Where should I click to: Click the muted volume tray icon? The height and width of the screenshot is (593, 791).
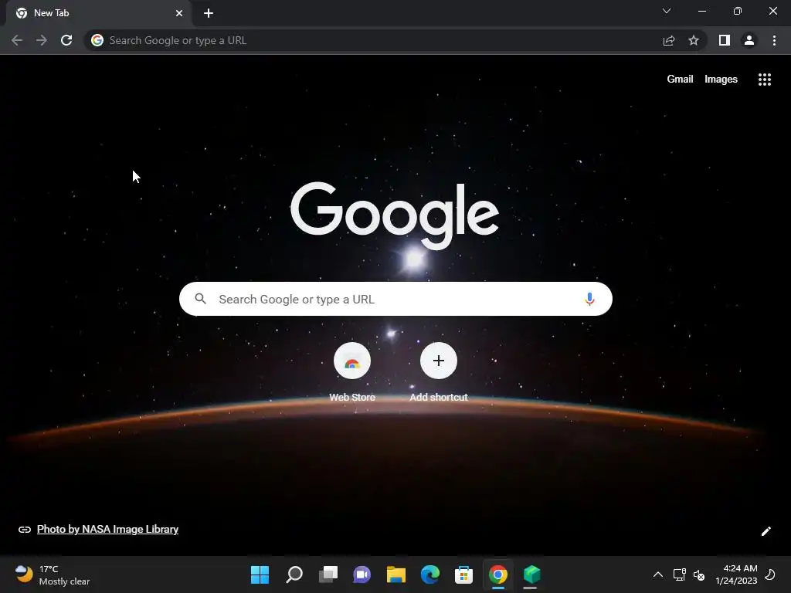coord(699,574)
